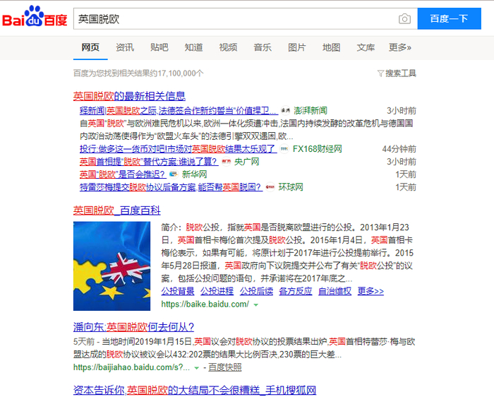494x397 pixels.
Task: Click the 央广网 source icon
Action: pos(227,162)
